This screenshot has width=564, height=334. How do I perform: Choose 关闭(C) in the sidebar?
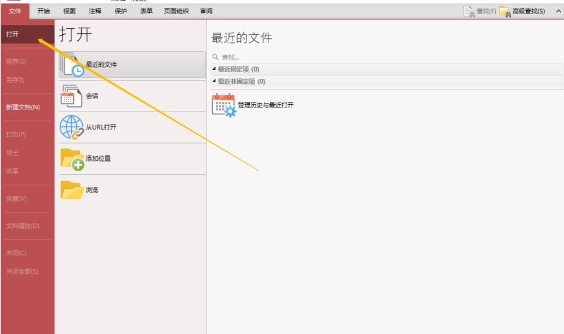coord(16,253)
